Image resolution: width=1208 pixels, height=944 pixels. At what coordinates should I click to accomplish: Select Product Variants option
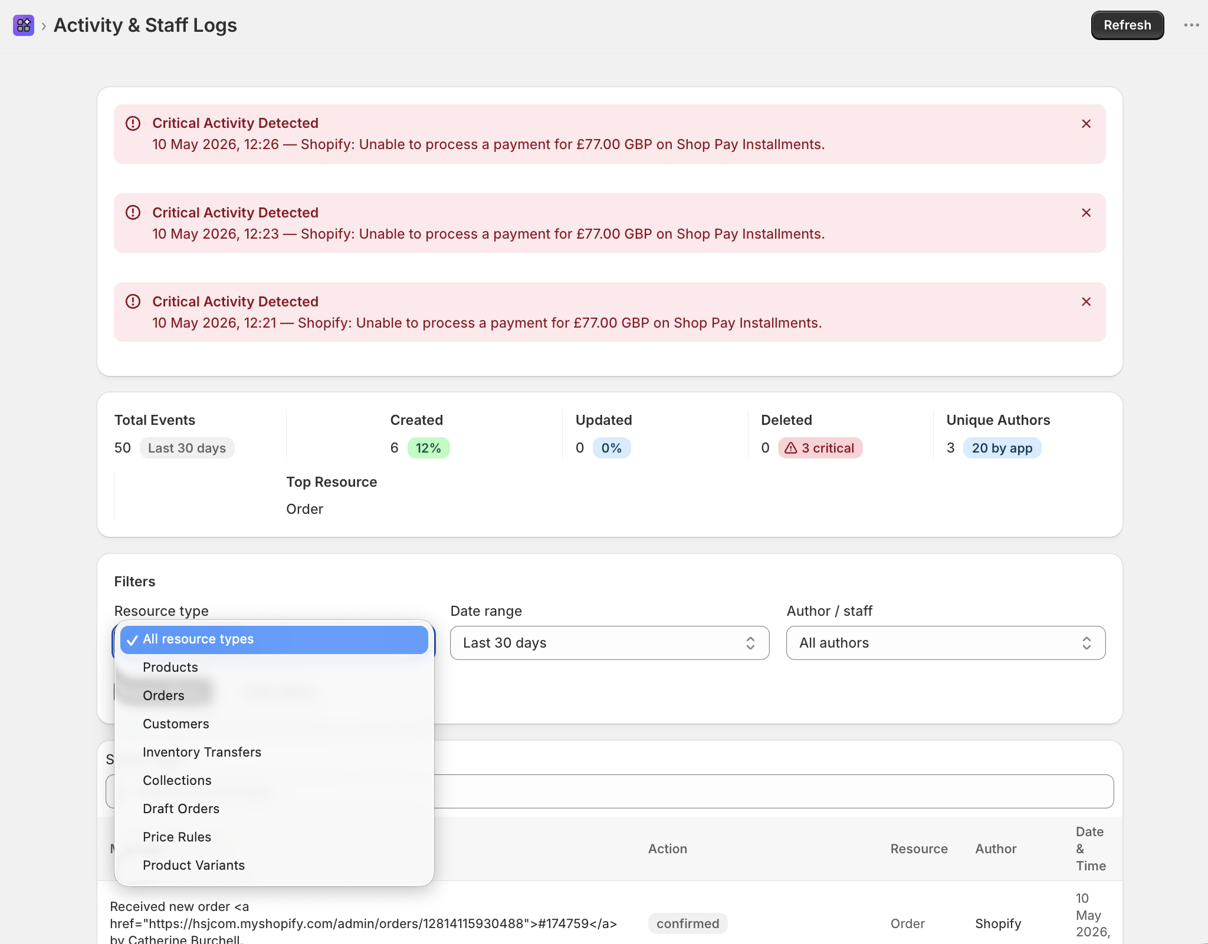pos(274,866)
